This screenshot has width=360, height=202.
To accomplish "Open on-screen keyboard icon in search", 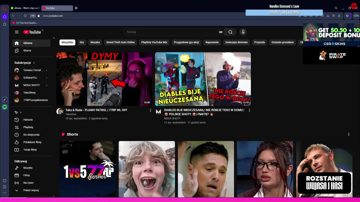I will (221, 32).
